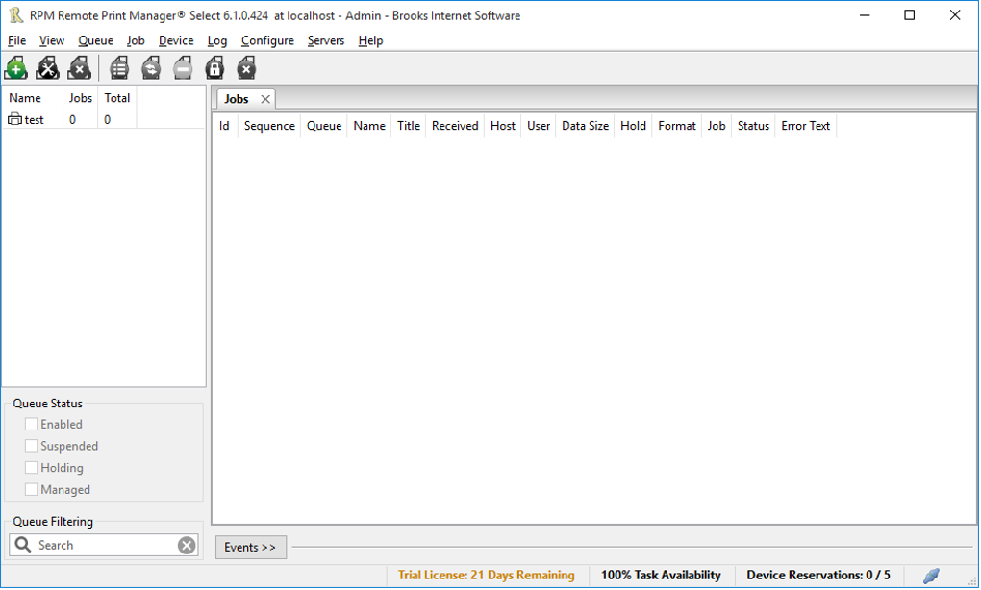Click the job list properties icon
The height and width of the screenshot is (590, 981).
(x=119, y=68)
